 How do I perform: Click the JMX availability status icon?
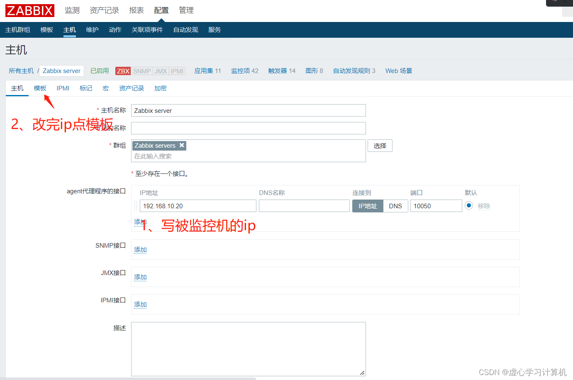pos(160,71)
